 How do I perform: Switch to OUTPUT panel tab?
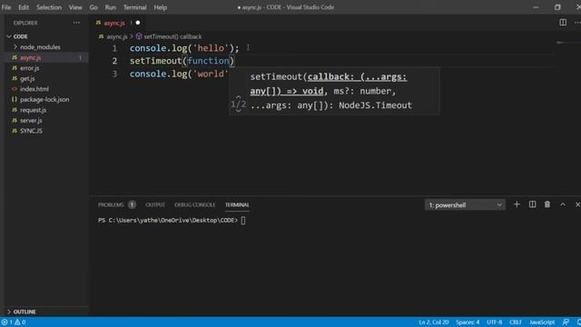155,204
